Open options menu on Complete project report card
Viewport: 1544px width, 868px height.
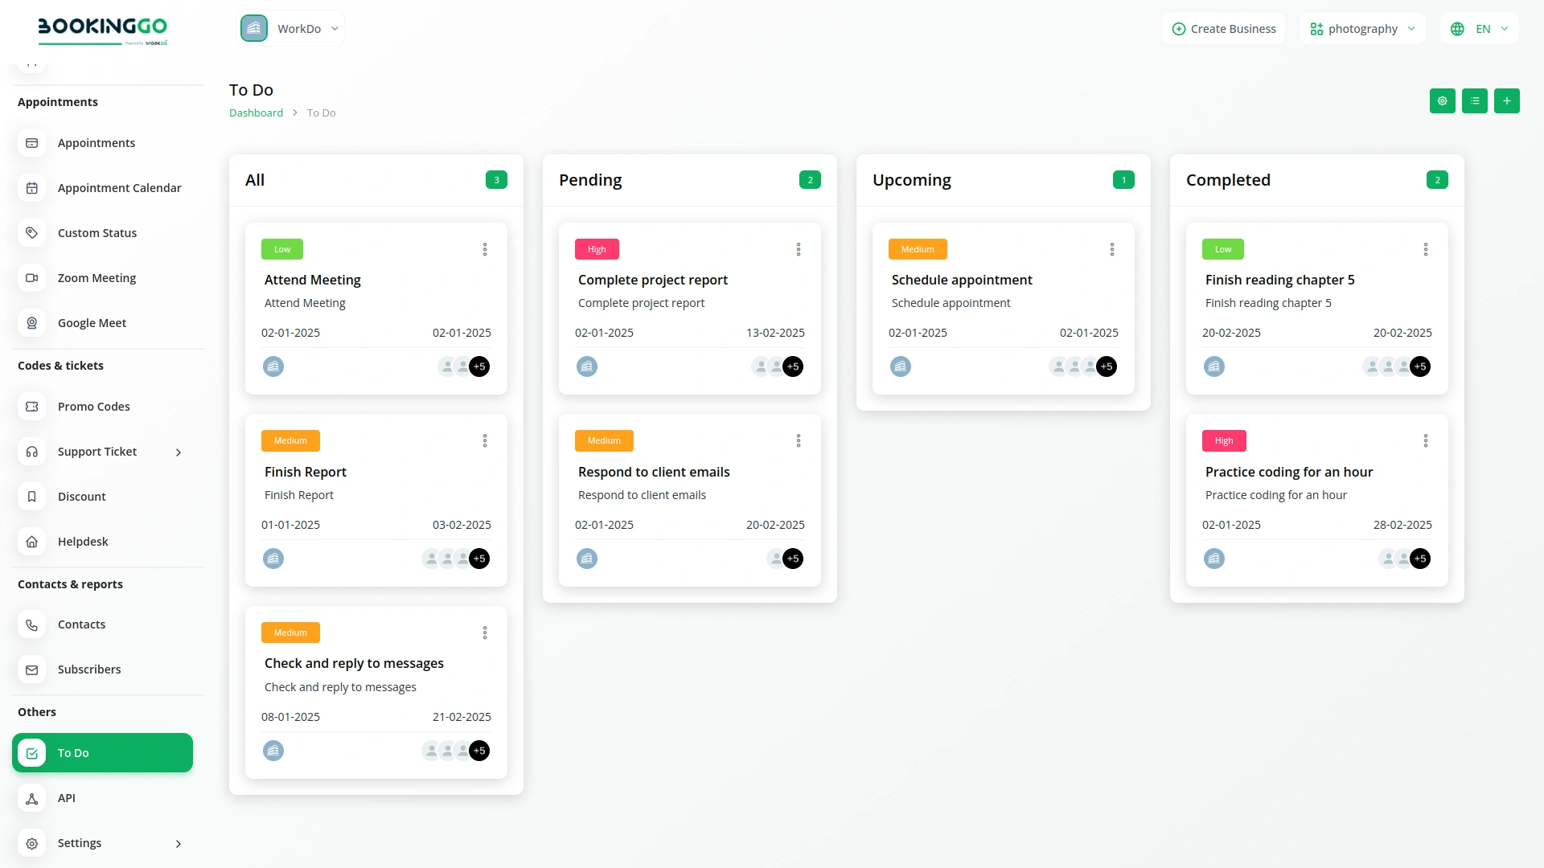(x=798, y=249)
